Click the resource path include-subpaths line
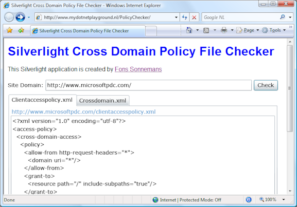This screenshot has height=207, width=297. [x=92, y=184]
